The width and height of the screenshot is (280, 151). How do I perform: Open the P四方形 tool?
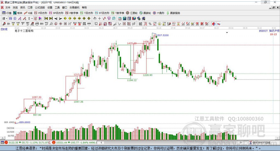pyautogui.click(x=41, y=13)
